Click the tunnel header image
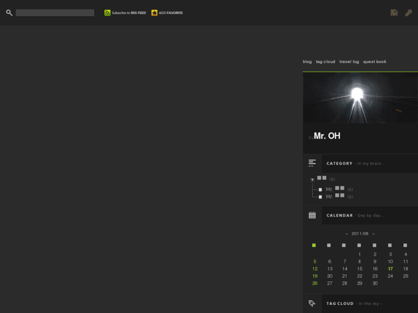 (360, 98)
